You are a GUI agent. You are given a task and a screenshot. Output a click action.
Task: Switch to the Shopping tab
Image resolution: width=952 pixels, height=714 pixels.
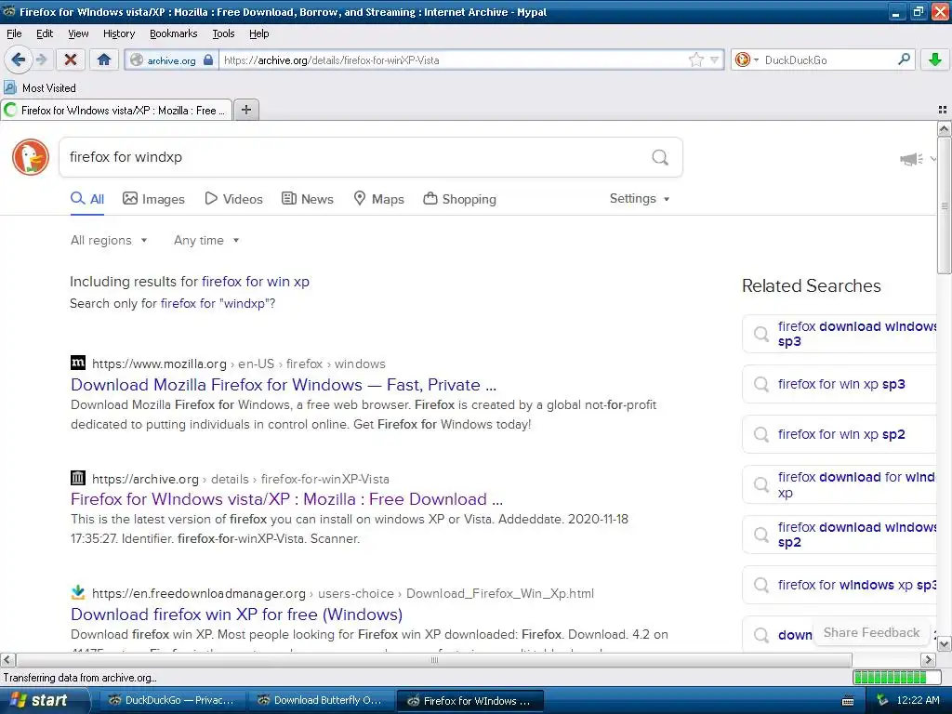[459, 199]
